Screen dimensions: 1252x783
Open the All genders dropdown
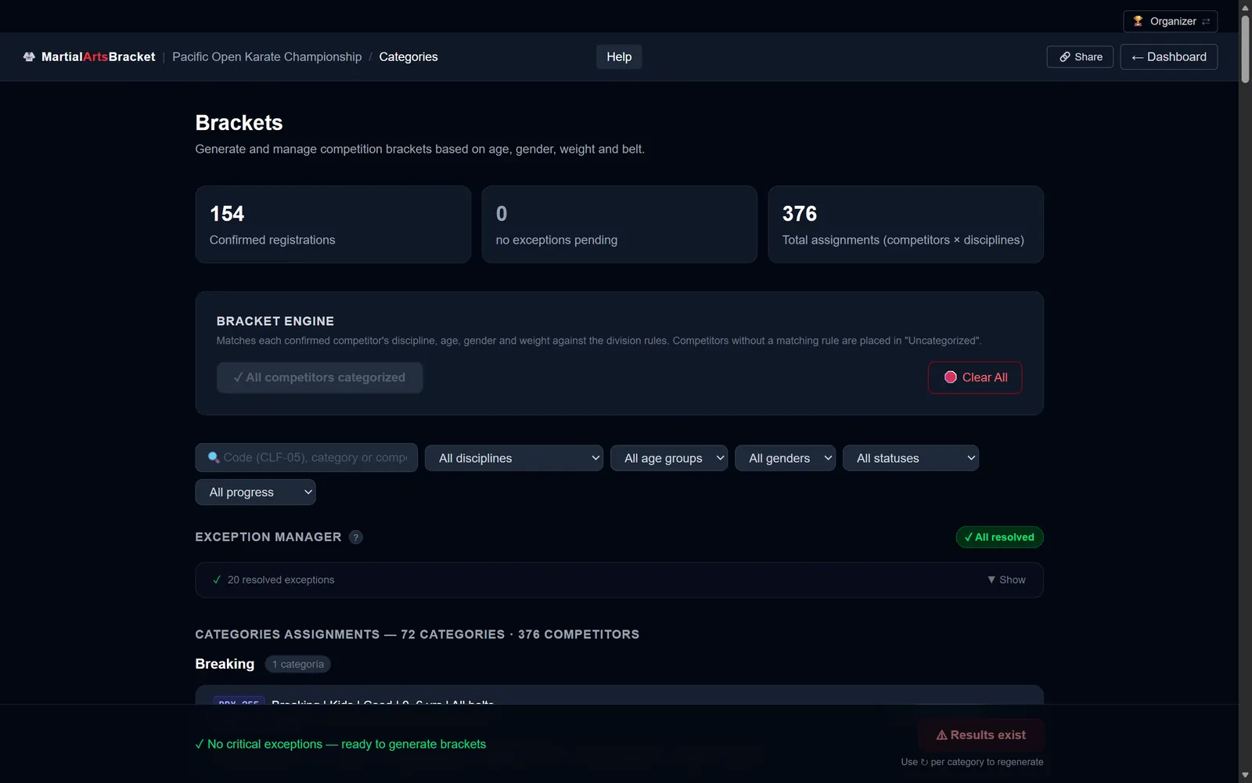tap(785, 458)
